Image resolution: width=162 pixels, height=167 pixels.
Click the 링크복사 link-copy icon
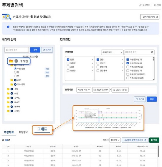(140, 5)
